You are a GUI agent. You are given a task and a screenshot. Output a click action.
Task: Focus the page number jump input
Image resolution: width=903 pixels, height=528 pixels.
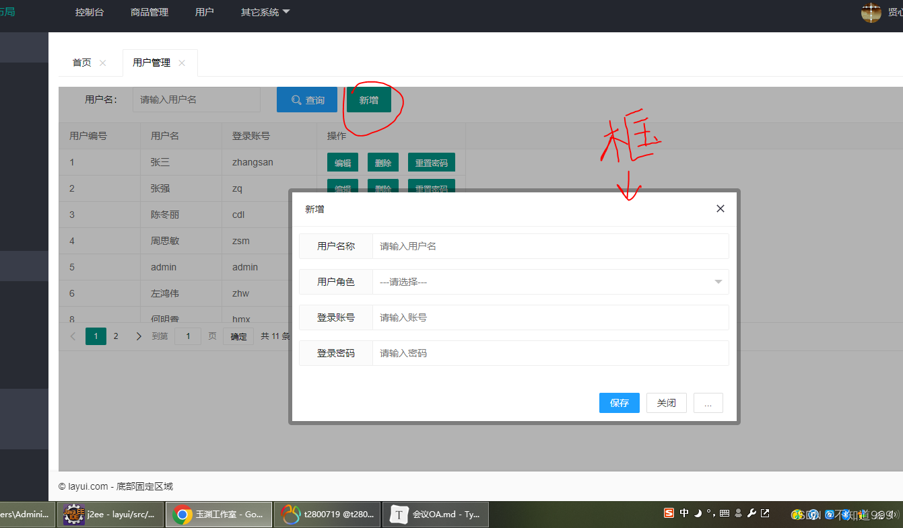click(x=188, y=336)
